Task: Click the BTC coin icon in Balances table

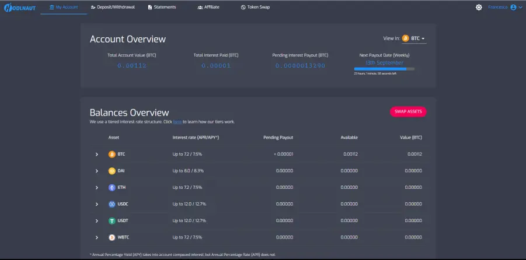Action: 112,154
